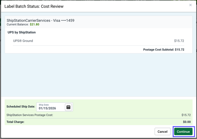Click the green Continue button
Viewport: 197px width, 139px height.
pyautogui.click(x=183, y=131)
